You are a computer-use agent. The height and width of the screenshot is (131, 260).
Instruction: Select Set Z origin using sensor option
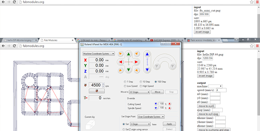tap(124, 129)
